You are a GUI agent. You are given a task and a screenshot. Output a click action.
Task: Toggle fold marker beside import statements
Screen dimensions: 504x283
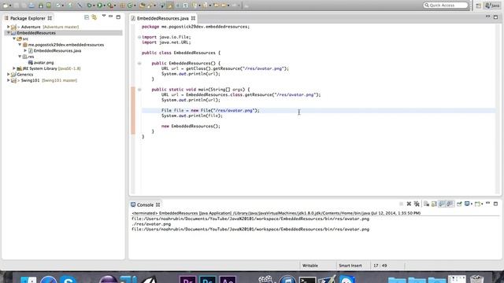[x=139, y=37]
